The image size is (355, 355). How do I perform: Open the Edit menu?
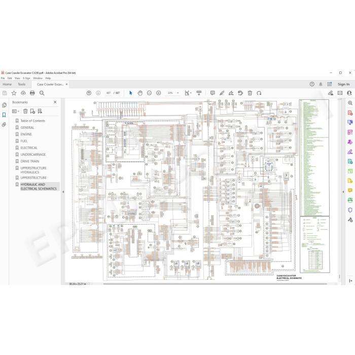[10, 78]
